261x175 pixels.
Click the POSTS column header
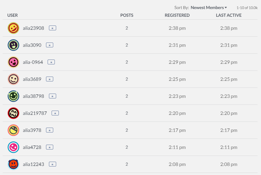(127, 15)
